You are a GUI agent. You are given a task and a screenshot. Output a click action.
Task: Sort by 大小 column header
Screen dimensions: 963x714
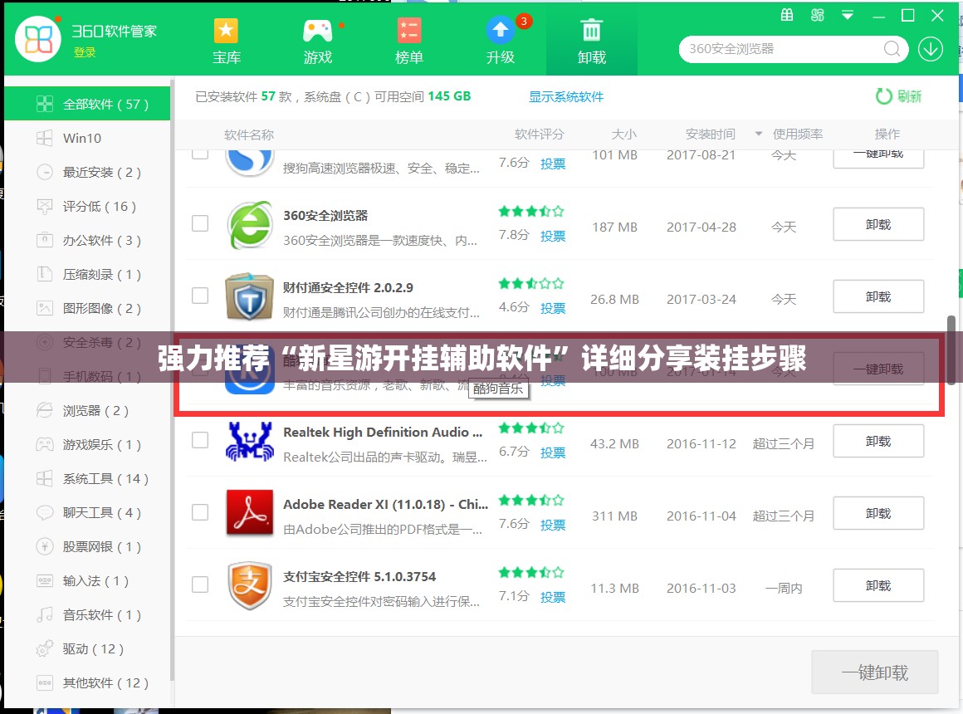(623, 134)
